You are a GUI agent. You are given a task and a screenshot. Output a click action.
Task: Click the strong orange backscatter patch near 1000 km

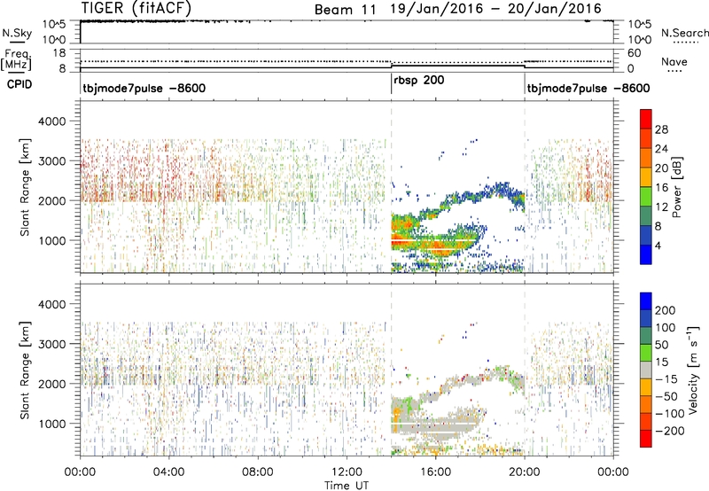[x=403, y=241]
